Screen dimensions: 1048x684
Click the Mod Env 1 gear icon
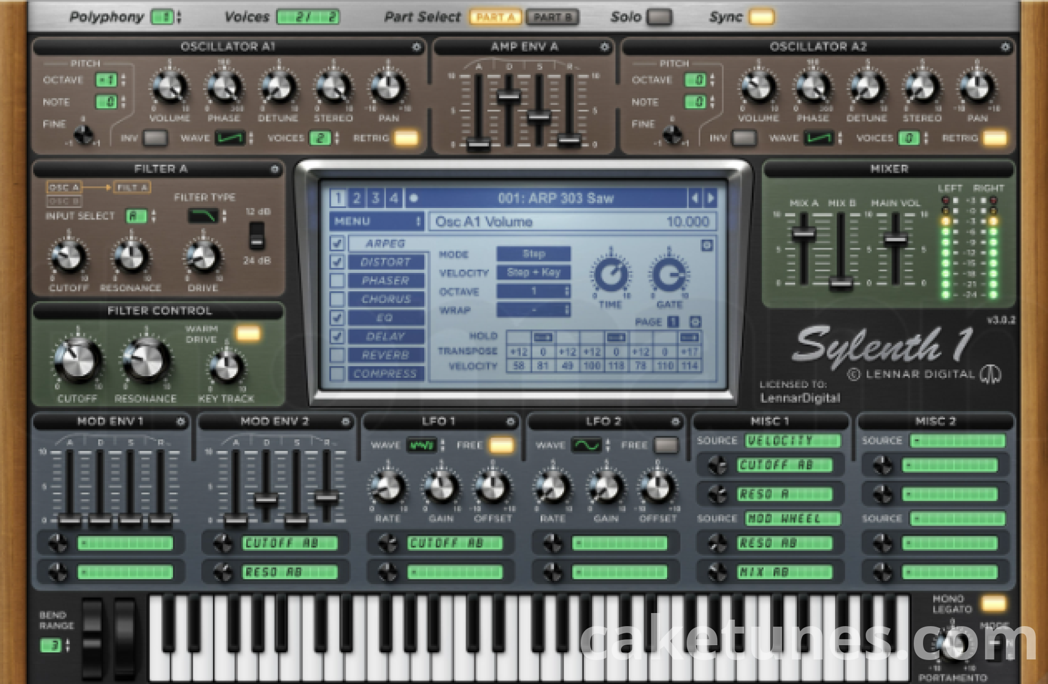180,422
